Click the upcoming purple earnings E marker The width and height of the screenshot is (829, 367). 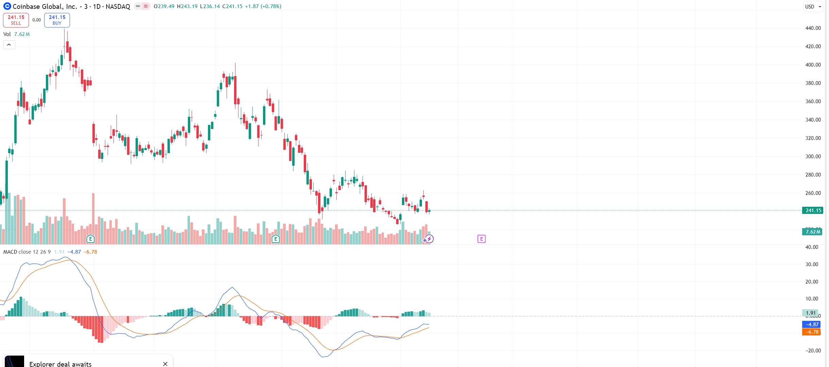point(481,239)
